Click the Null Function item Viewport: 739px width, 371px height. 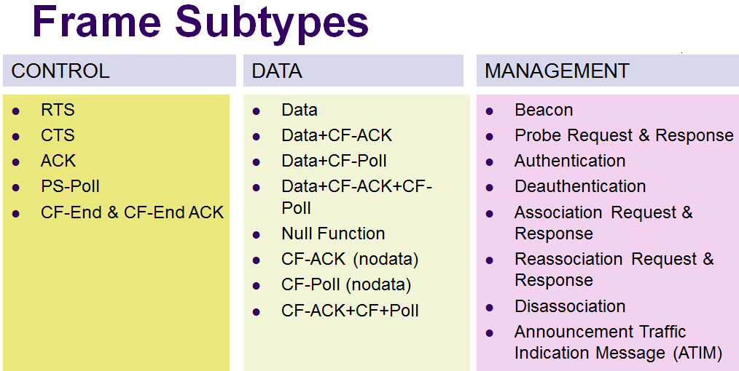pos(333,234)
